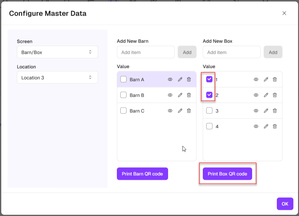Delete Box 3 via the trash icon

pyautogui.click(x=275, y=111)
